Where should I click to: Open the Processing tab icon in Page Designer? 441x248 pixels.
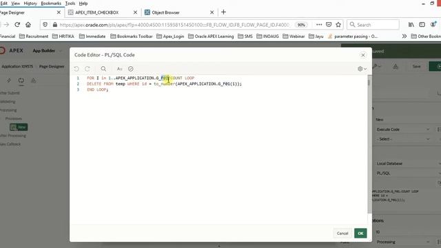pyautogui.click(x=21, y=81)
